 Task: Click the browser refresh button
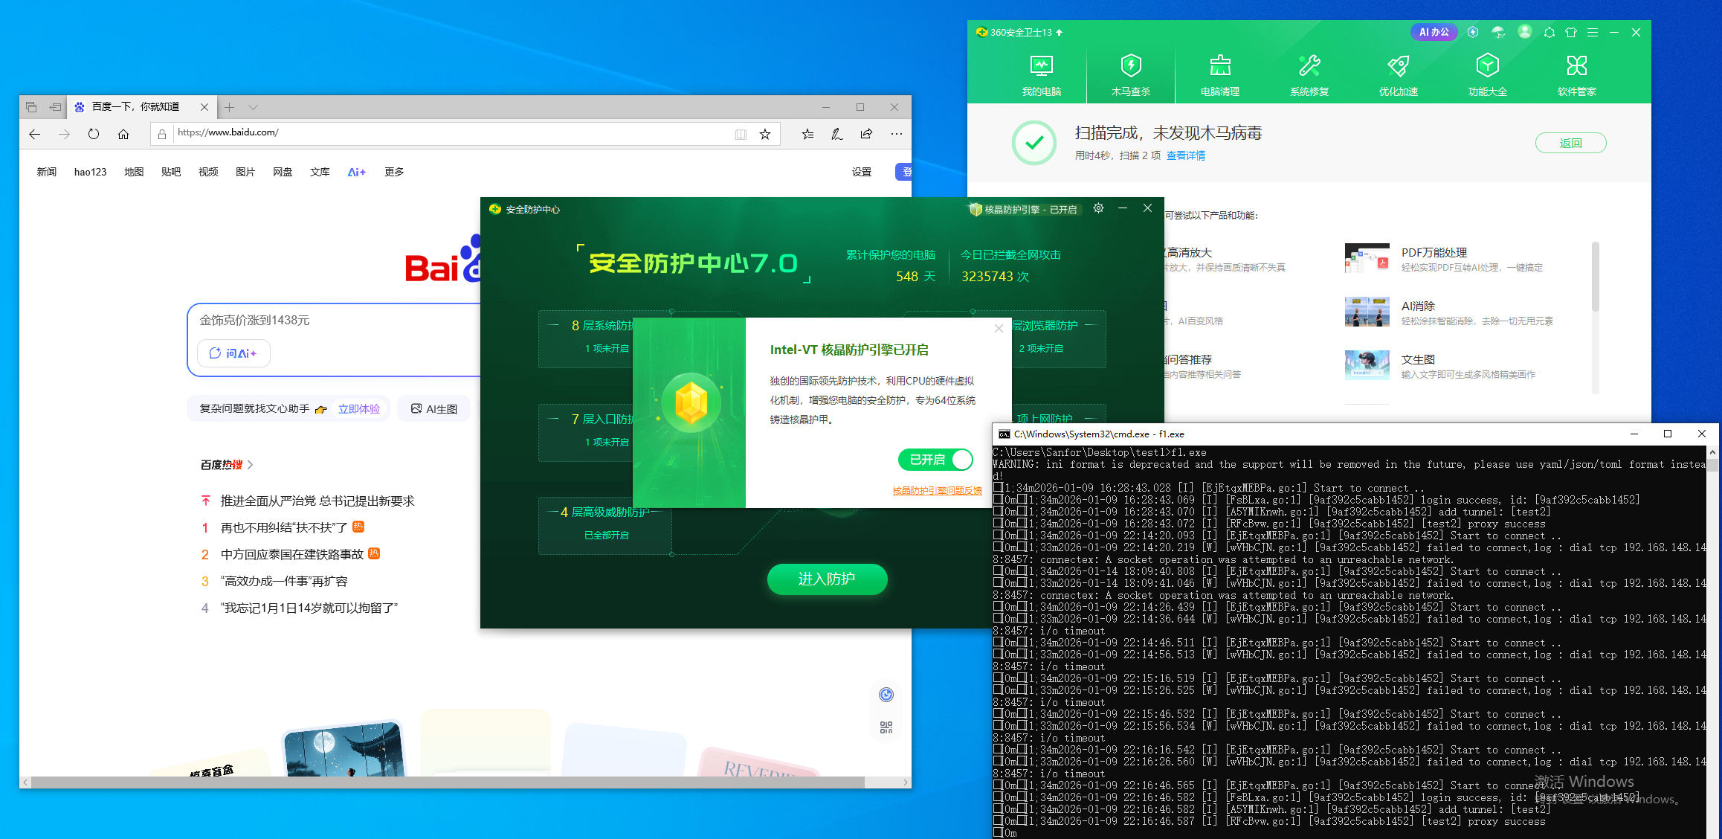point(94,134)
